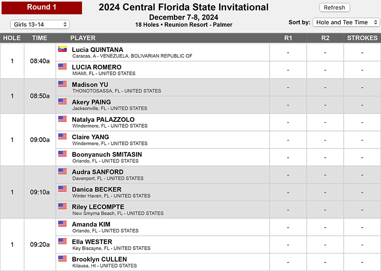The image size is (381, 271).
Task: Click the 09:00a tee time cell
Action: [40, 140]
